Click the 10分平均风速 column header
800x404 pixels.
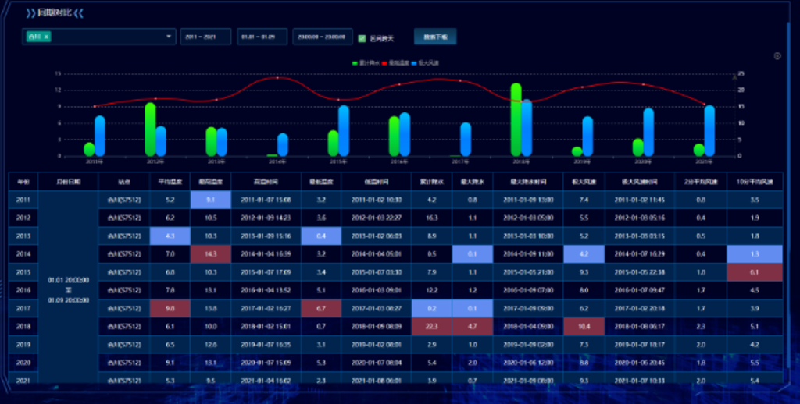(755, 182)
